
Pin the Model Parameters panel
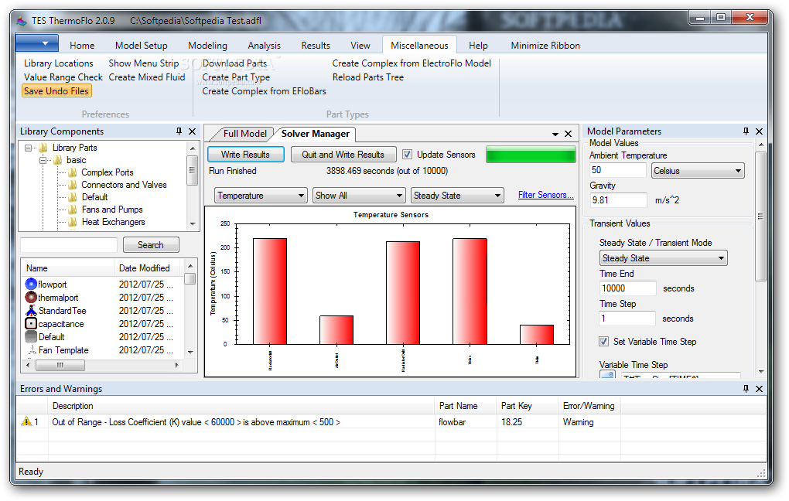click(746, 131)
